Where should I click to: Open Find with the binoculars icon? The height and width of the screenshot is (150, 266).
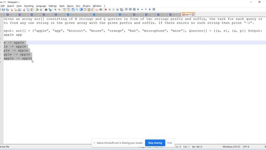coord(46,10)
